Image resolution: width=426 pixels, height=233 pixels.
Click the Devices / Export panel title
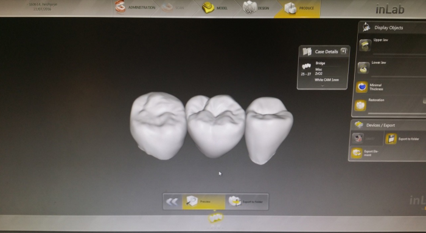[x=380, y=125]
